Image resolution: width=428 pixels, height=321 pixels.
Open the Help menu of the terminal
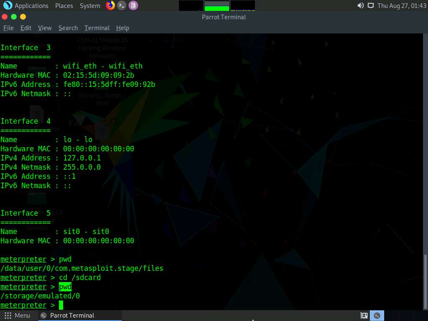[x=122, y=28]
